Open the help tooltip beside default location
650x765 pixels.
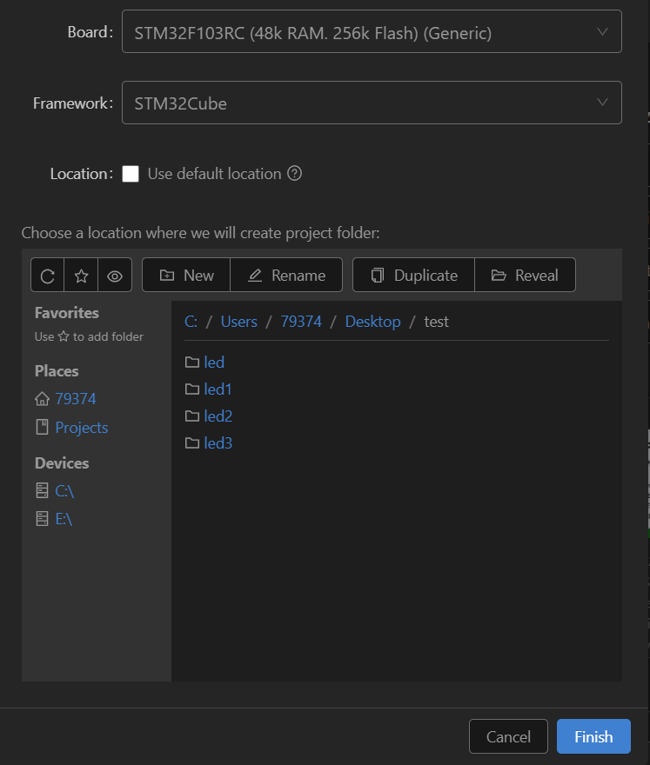[294, 173]
